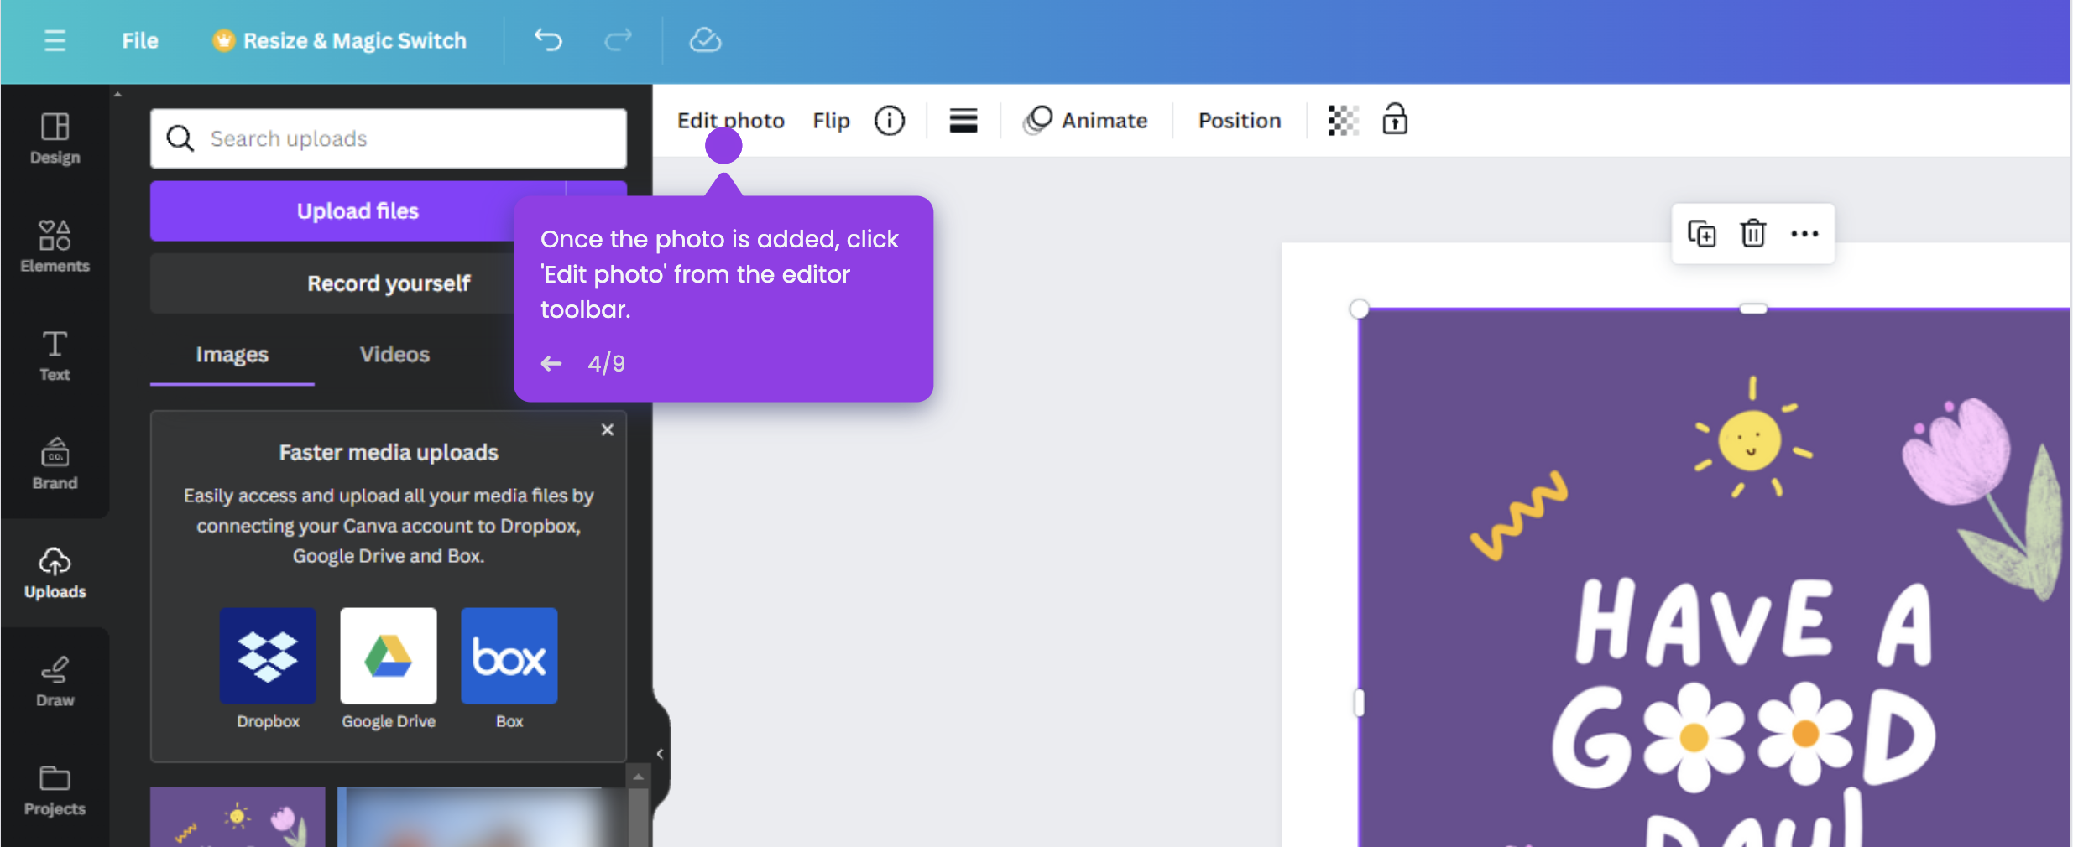The image size is (2073, 847).
Task: Switch to the Videos tab
Action: tap(394, 354)
